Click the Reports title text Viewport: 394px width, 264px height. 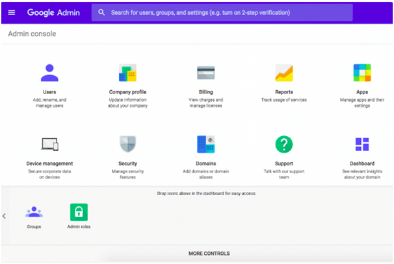(x=284, y=92)
